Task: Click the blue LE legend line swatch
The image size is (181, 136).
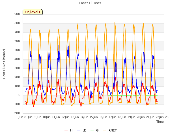Action: pos(79,131)
